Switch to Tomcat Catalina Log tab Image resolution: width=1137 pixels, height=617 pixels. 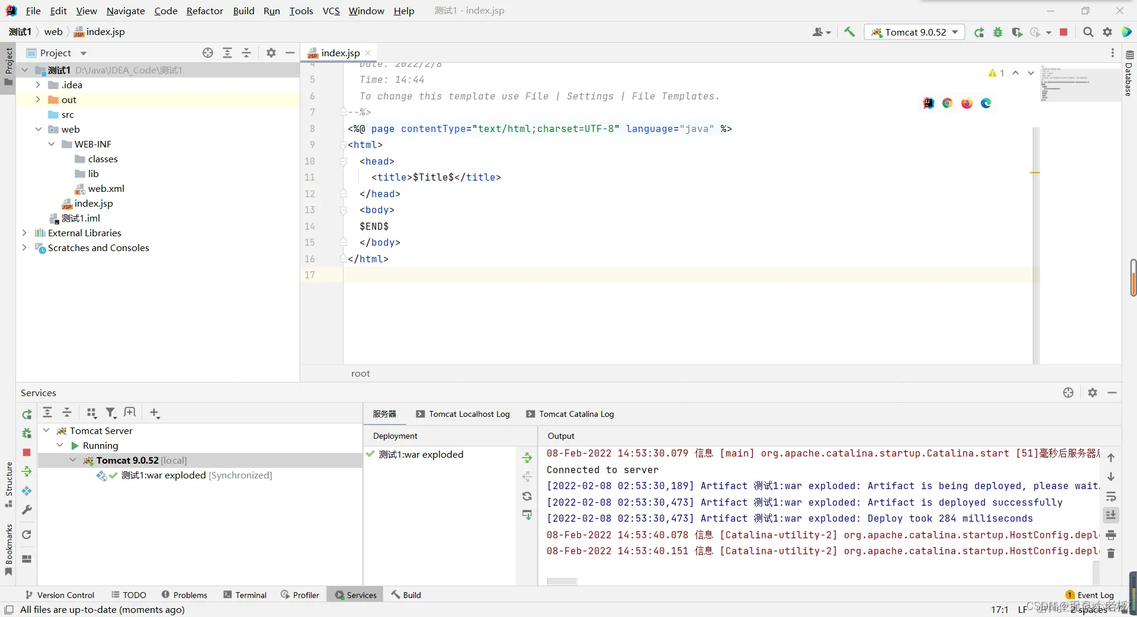click(x=570, y=414)
